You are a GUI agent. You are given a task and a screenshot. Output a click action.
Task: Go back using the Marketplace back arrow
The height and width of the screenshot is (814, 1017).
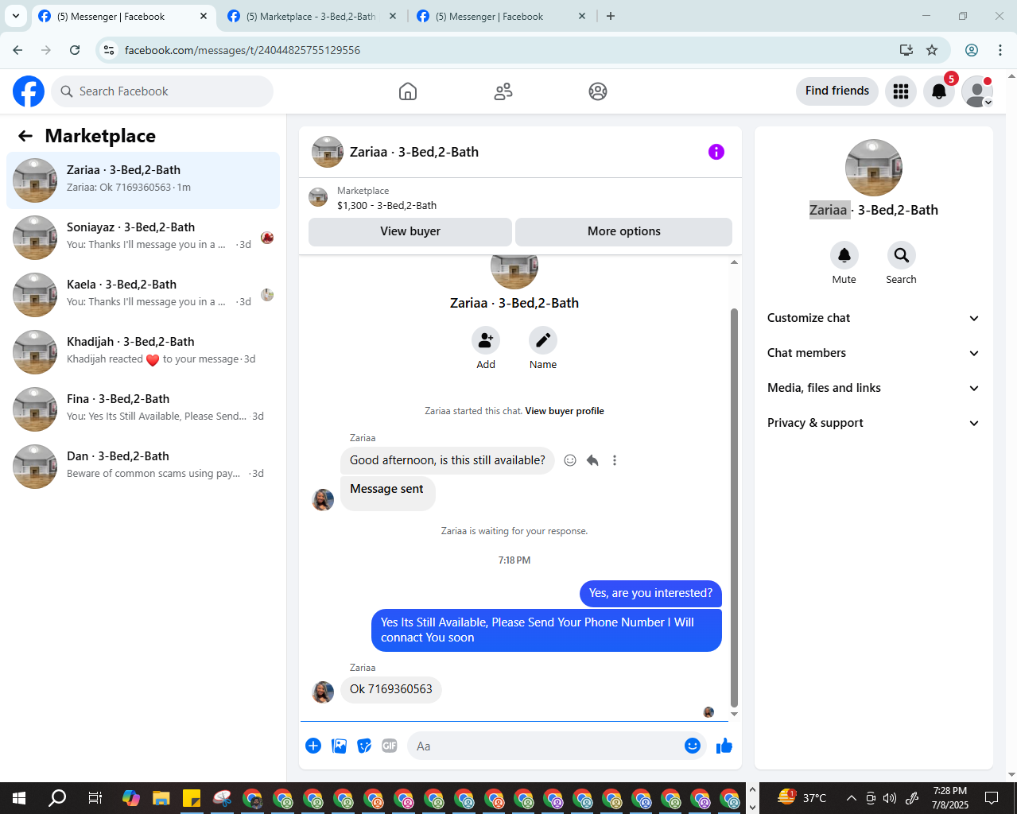tap(25, 136)
